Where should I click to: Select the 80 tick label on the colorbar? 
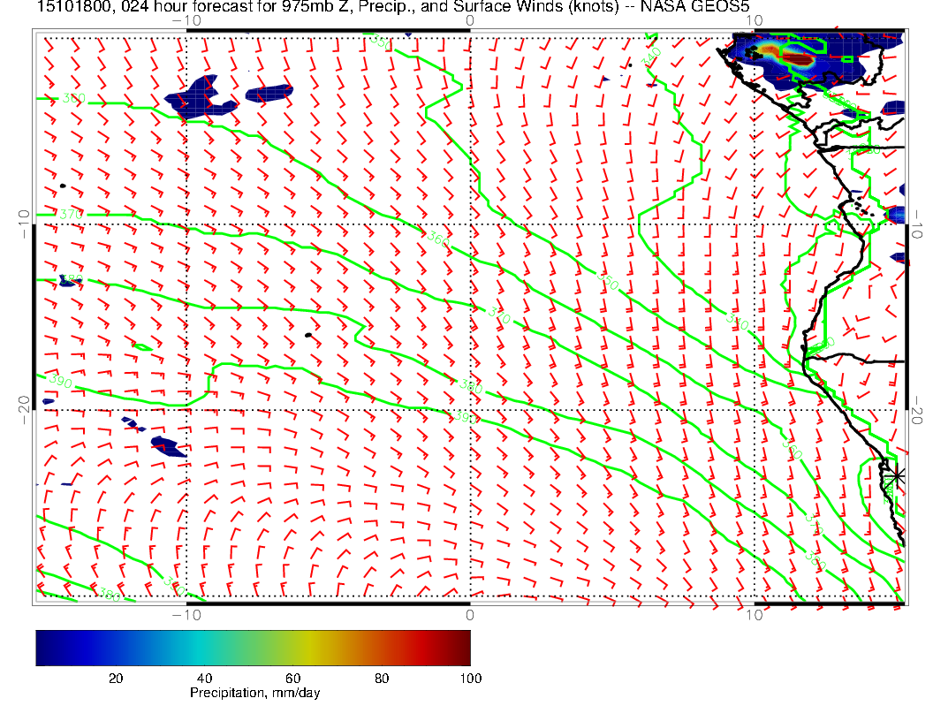click(x=382, y=678)
